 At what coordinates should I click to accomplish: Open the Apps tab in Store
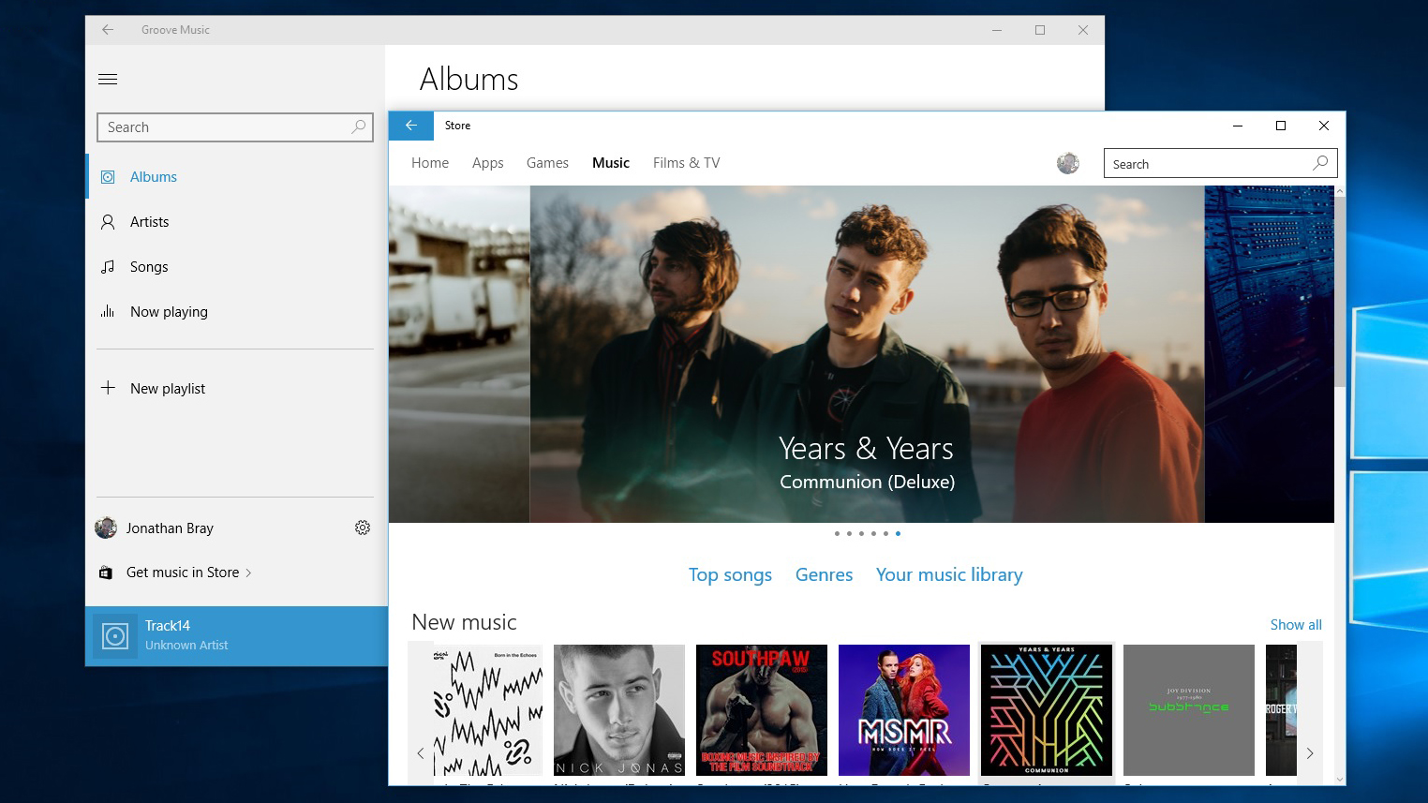487,162
